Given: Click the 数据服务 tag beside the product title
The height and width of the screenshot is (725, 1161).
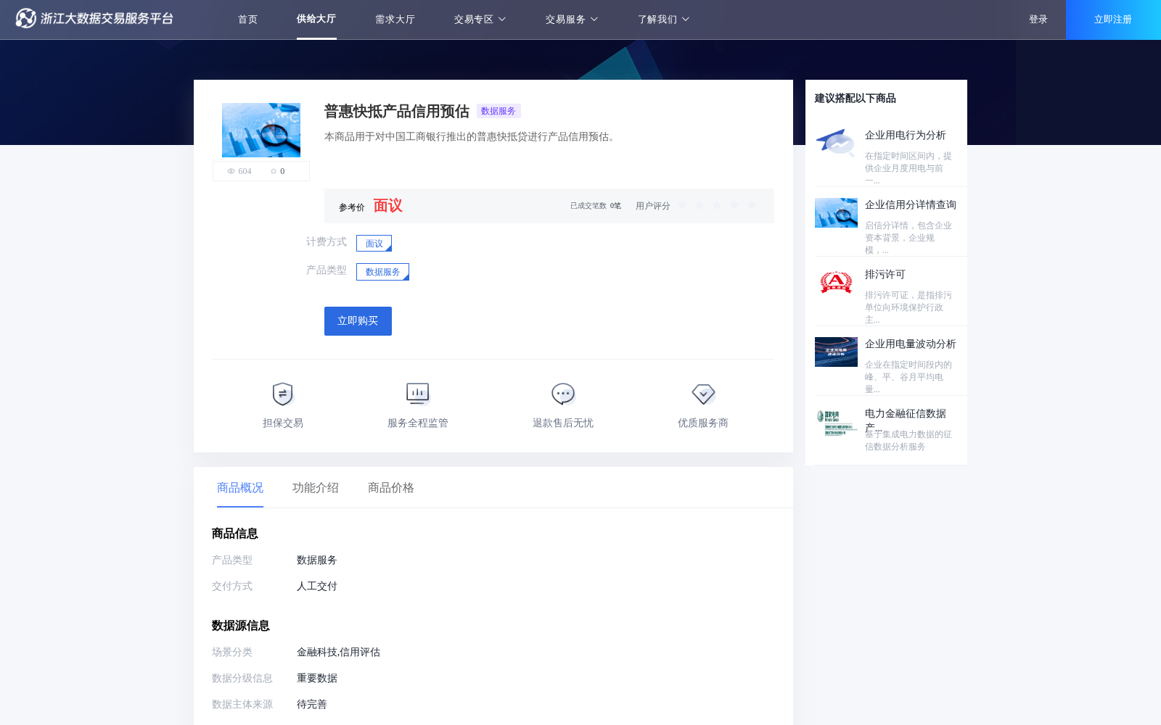Looking at the screenshot, I should coord(499,111).
